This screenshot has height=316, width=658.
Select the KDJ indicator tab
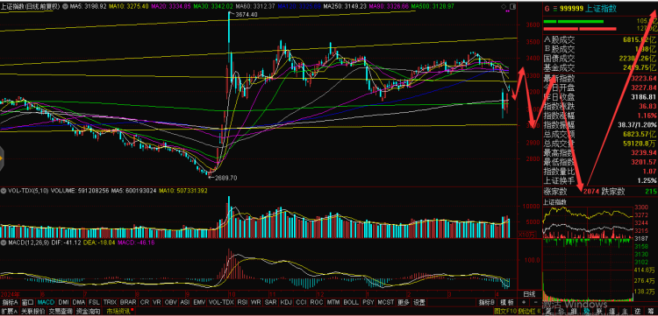pos(286,302)
